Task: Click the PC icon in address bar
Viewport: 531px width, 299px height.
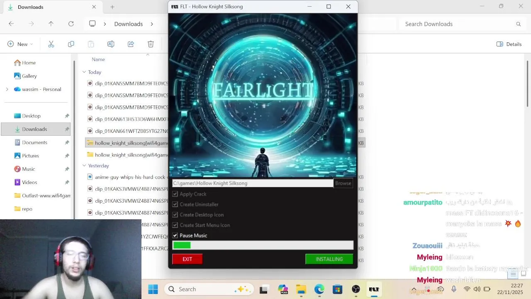Action: [x=92, y=24]
